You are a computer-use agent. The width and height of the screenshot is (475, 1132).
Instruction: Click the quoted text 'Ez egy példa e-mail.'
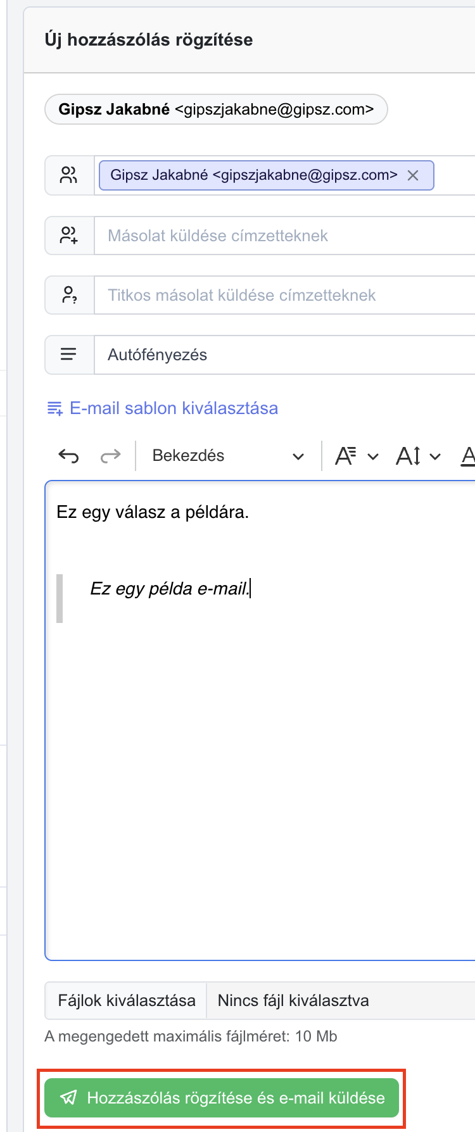[x=169, y=588]
